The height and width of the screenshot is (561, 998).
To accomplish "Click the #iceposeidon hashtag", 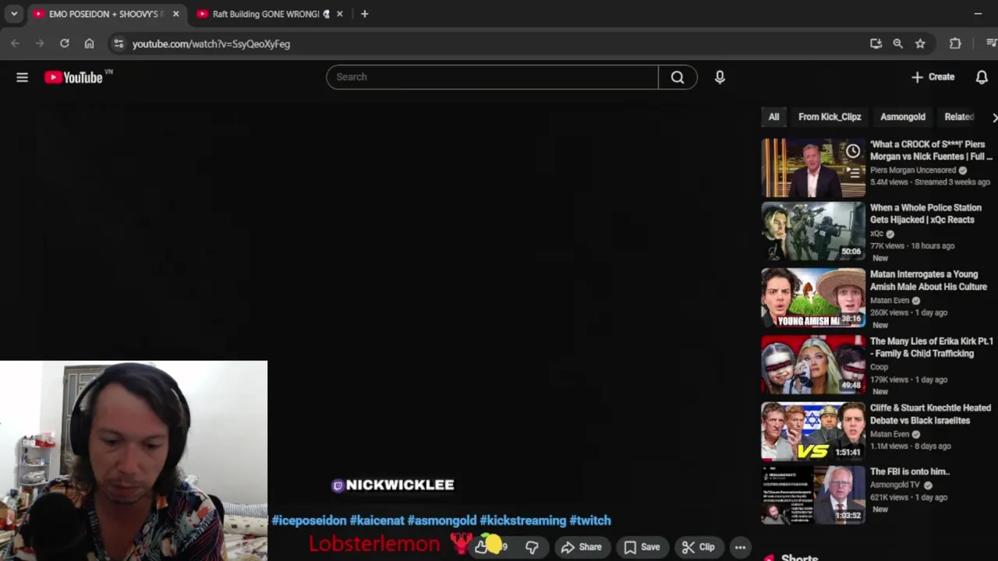I will point(309,520).
